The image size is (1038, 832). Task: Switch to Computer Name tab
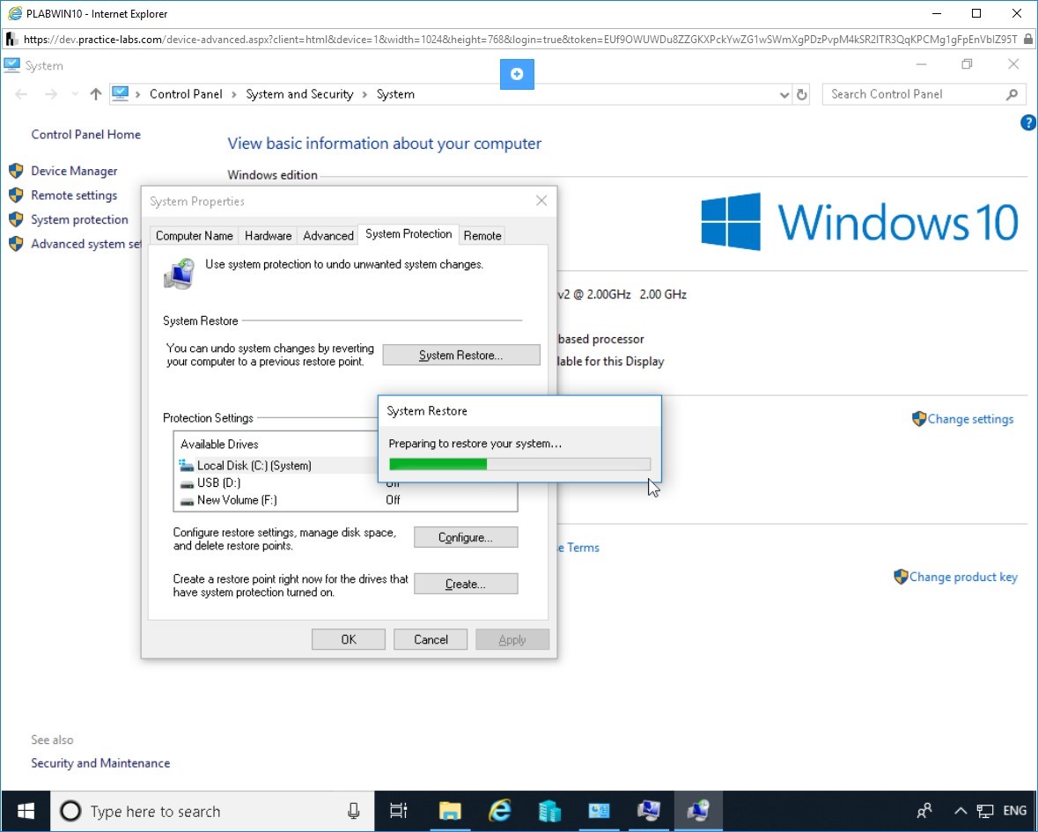194,236
